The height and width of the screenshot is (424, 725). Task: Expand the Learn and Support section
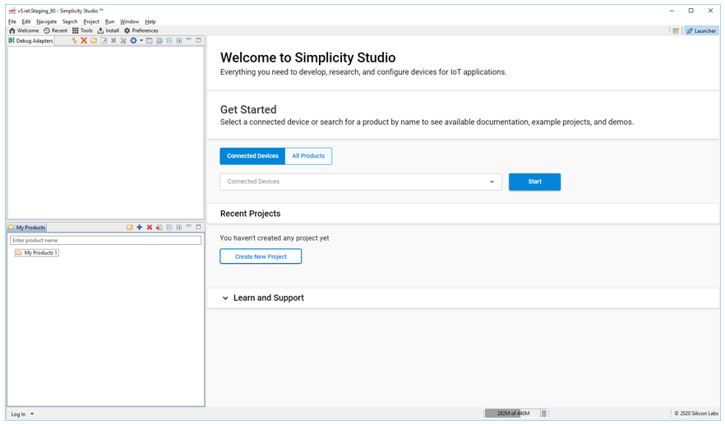coord(263,297)
